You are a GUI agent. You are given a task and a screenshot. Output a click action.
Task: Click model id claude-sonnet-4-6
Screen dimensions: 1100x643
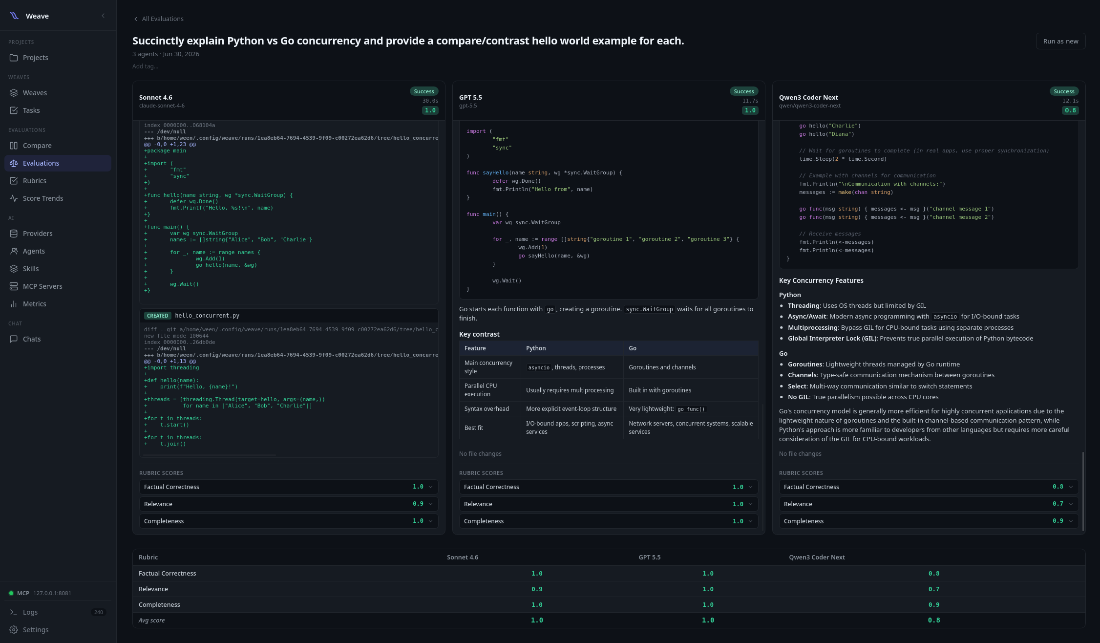coord(162,106)
